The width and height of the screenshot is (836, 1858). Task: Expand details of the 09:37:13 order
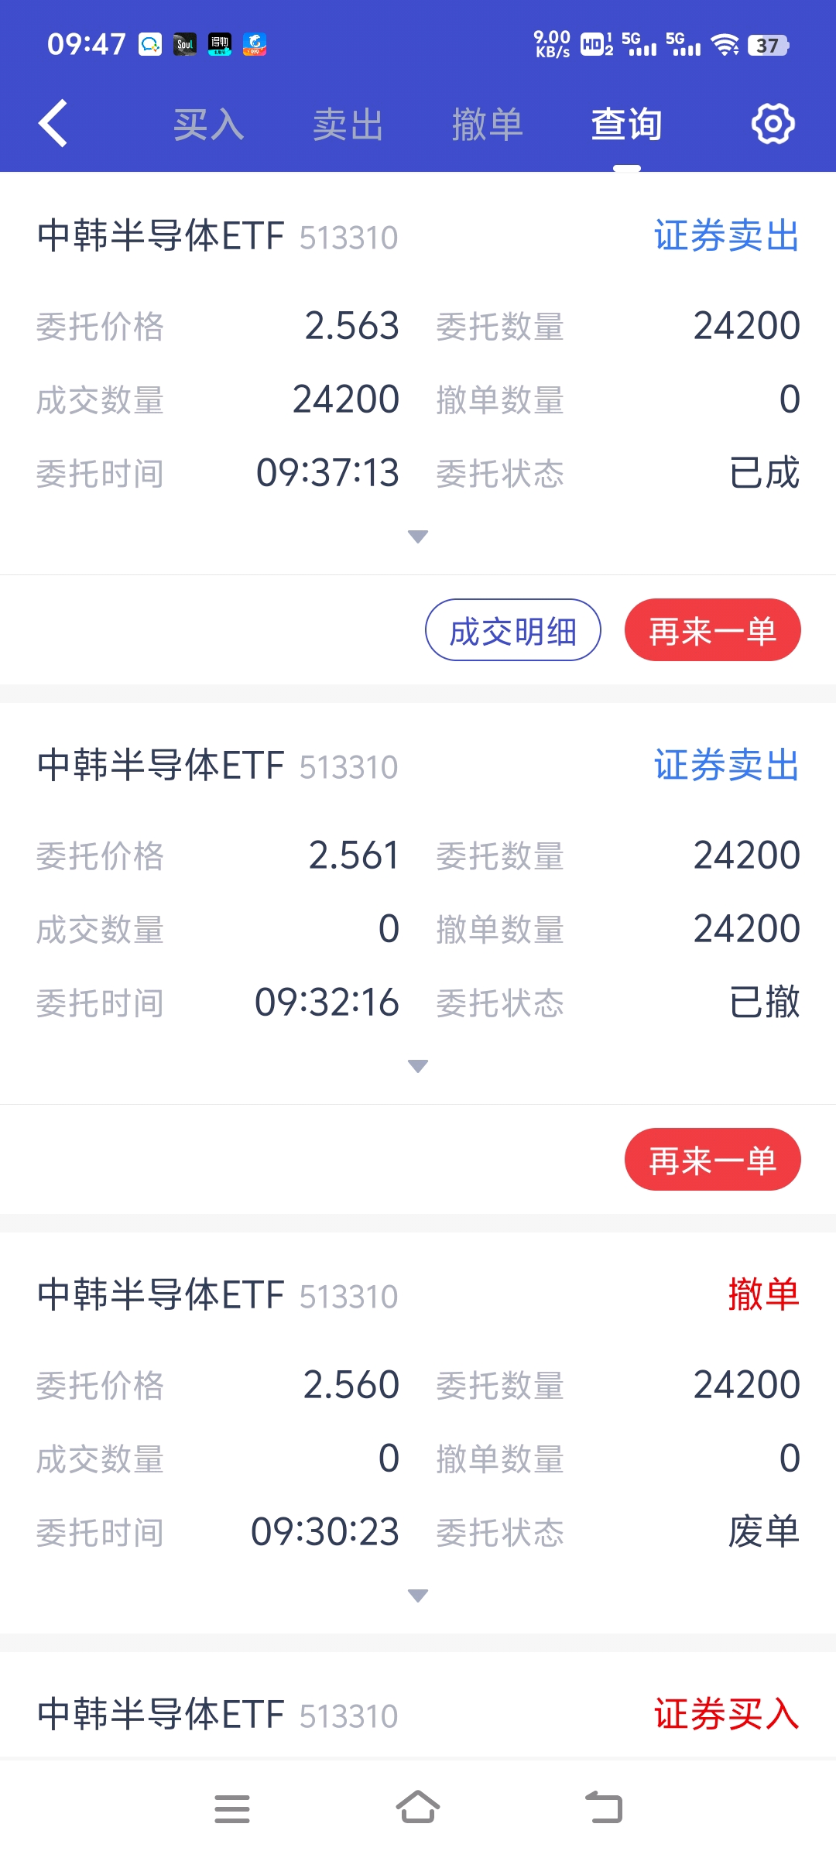coord(418,536)
